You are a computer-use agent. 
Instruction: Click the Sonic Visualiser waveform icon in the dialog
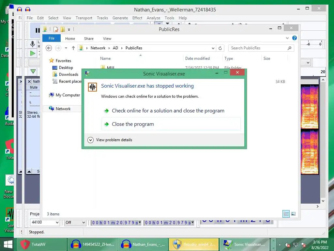[92, 87]
